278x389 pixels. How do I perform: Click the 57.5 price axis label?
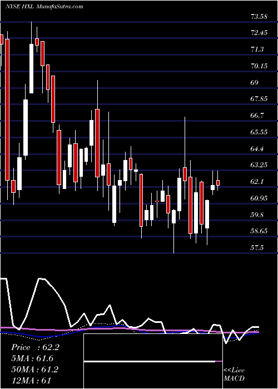[x=257, y=248]
